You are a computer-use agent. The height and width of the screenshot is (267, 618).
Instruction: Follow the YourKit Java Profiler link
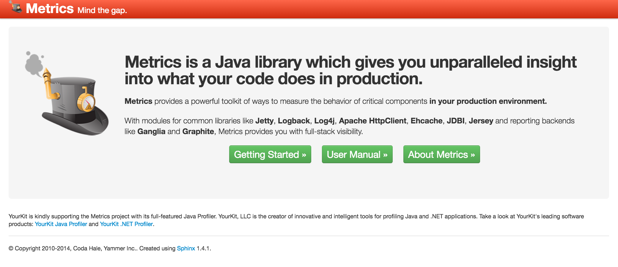[x=61, y=224]
